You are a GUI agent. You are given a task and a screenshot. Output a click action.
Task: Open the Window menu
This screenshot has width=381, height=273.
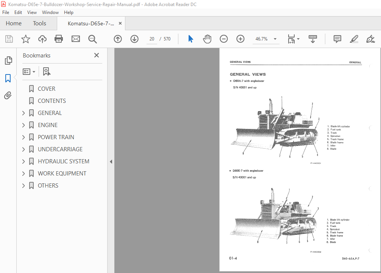50,12
